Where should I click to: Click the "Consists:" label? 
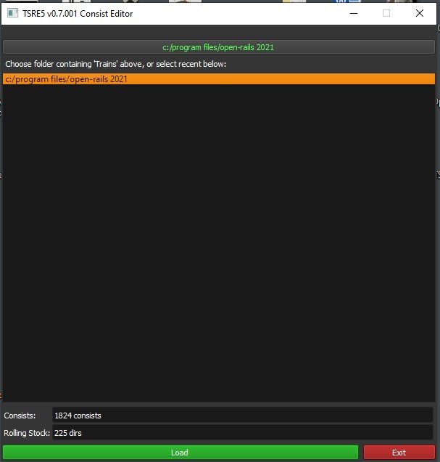tap(20, 416)
